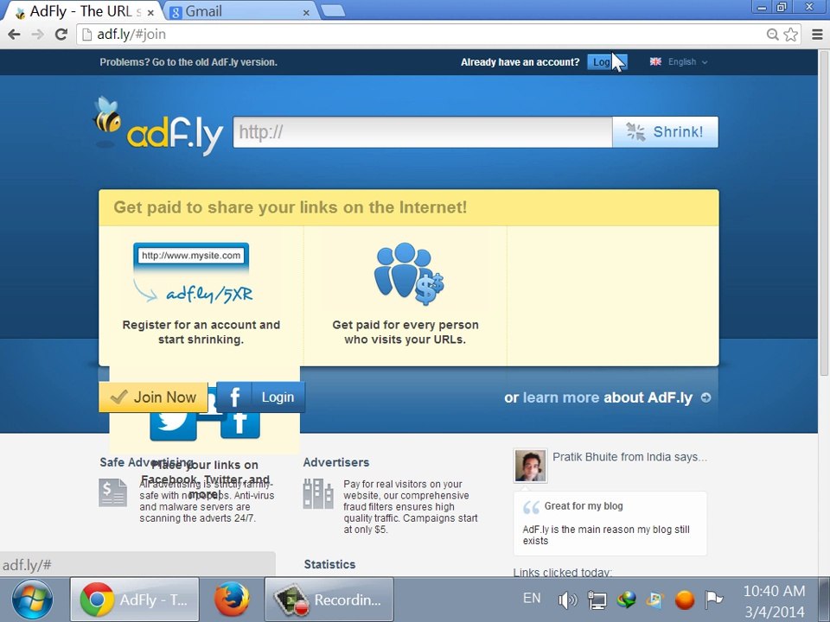Click the 'learn more' link
Image resolution: width=830 pixels, height=622 pixels.
[x=560, y=397]
